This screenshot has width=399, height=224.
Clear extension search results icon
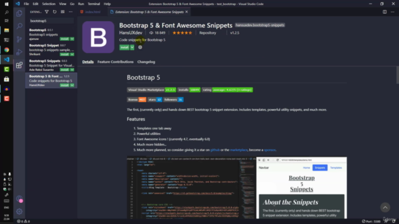click(x=62, y=12)
